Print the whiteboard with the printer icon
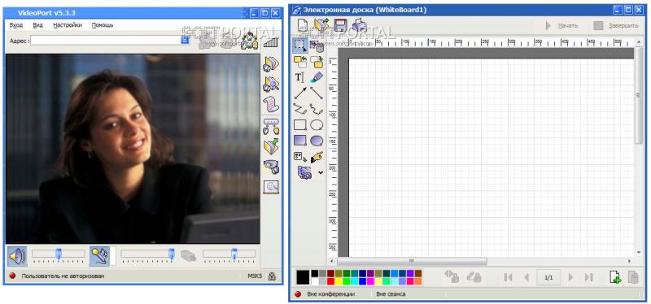The height and width of the screenshot is (304, 651). [360, 26]
